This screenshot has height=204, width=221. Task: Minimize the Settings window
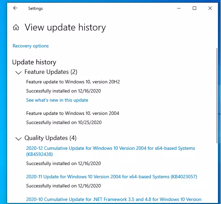point(179,8)
